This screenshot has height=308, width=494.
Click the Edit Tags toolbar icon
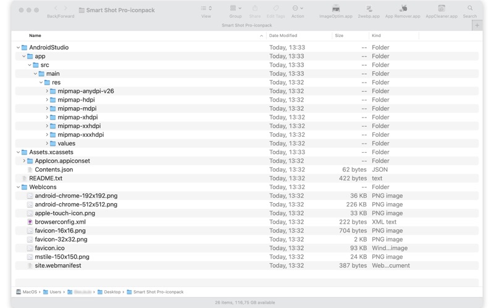[275, 8]
